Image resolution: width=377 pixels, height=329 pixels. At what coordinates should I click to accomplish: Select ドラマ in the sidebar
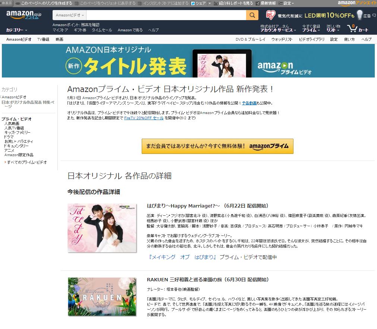pos(9,137)
